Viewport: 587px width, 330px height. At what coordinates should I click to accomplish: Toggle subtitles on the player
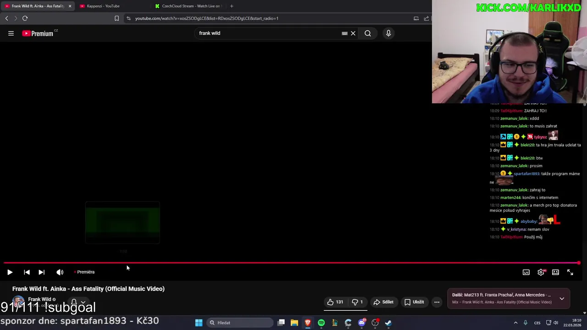tap(526, 272)
